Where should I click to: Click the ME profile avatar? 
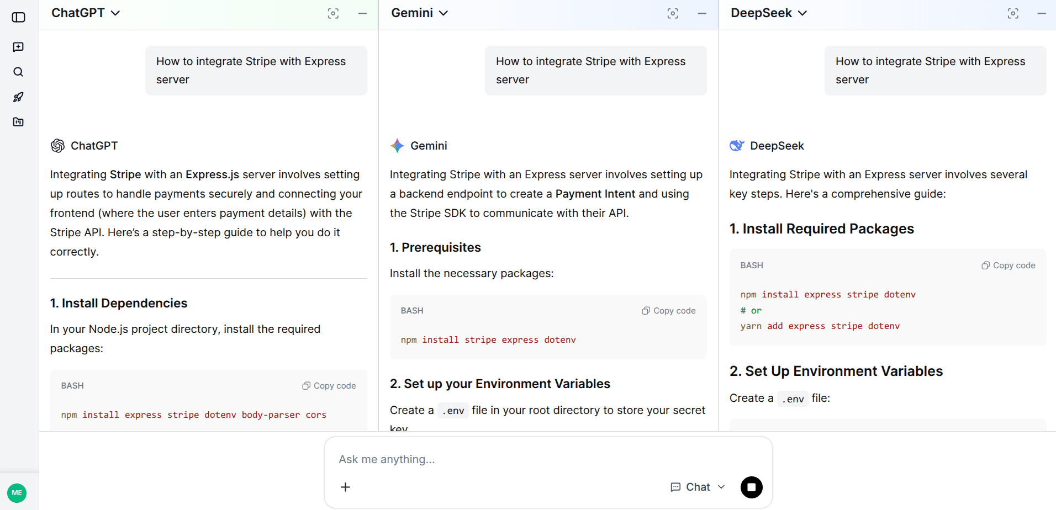(x=17, y=493)
